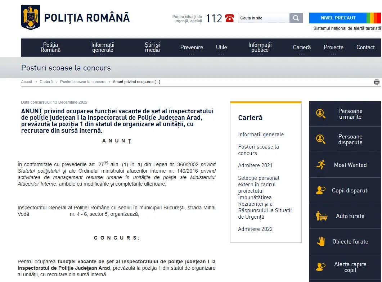Click the Alerta rapire copil label
Image resolution: width=382 pixels, height=282 pixels.
350,267
